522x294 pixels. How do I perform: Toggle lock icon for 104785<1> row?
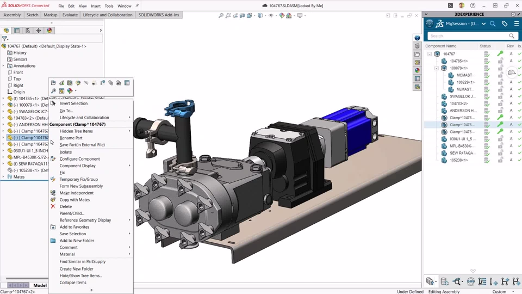click(x=500, y=60)
